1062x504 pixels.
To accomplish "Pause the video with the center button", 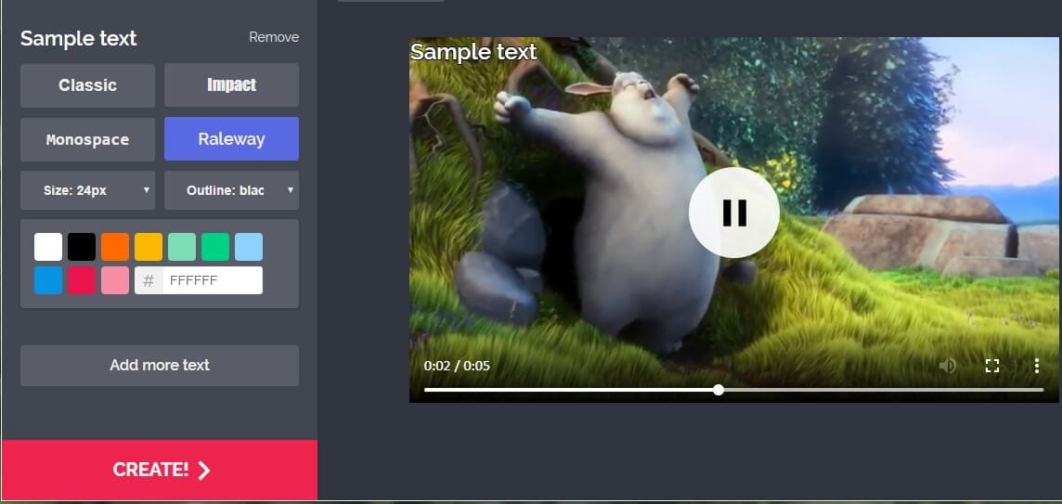I will coord(734,213).
